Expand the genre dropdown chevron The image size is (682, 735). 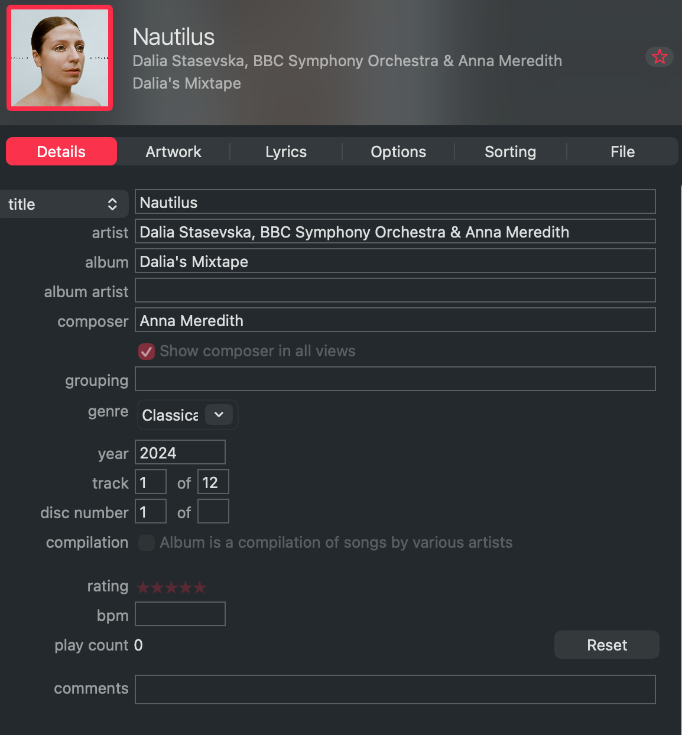[219, 415]
